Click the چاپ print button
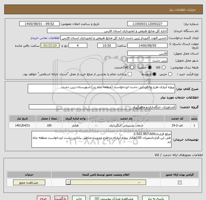 click(x=79, y=198)
